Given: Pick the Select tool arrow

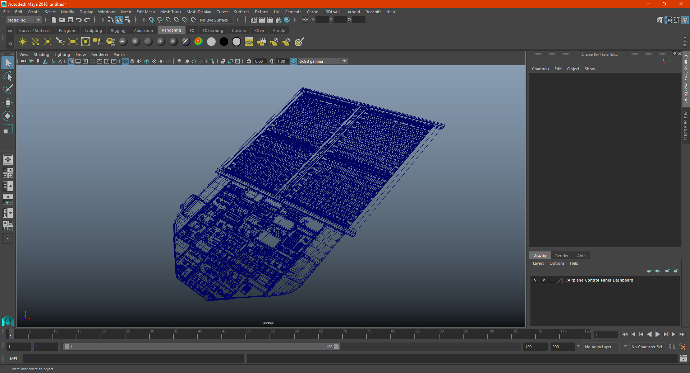Looking at the screenshot, I should (x=8, y=63).
